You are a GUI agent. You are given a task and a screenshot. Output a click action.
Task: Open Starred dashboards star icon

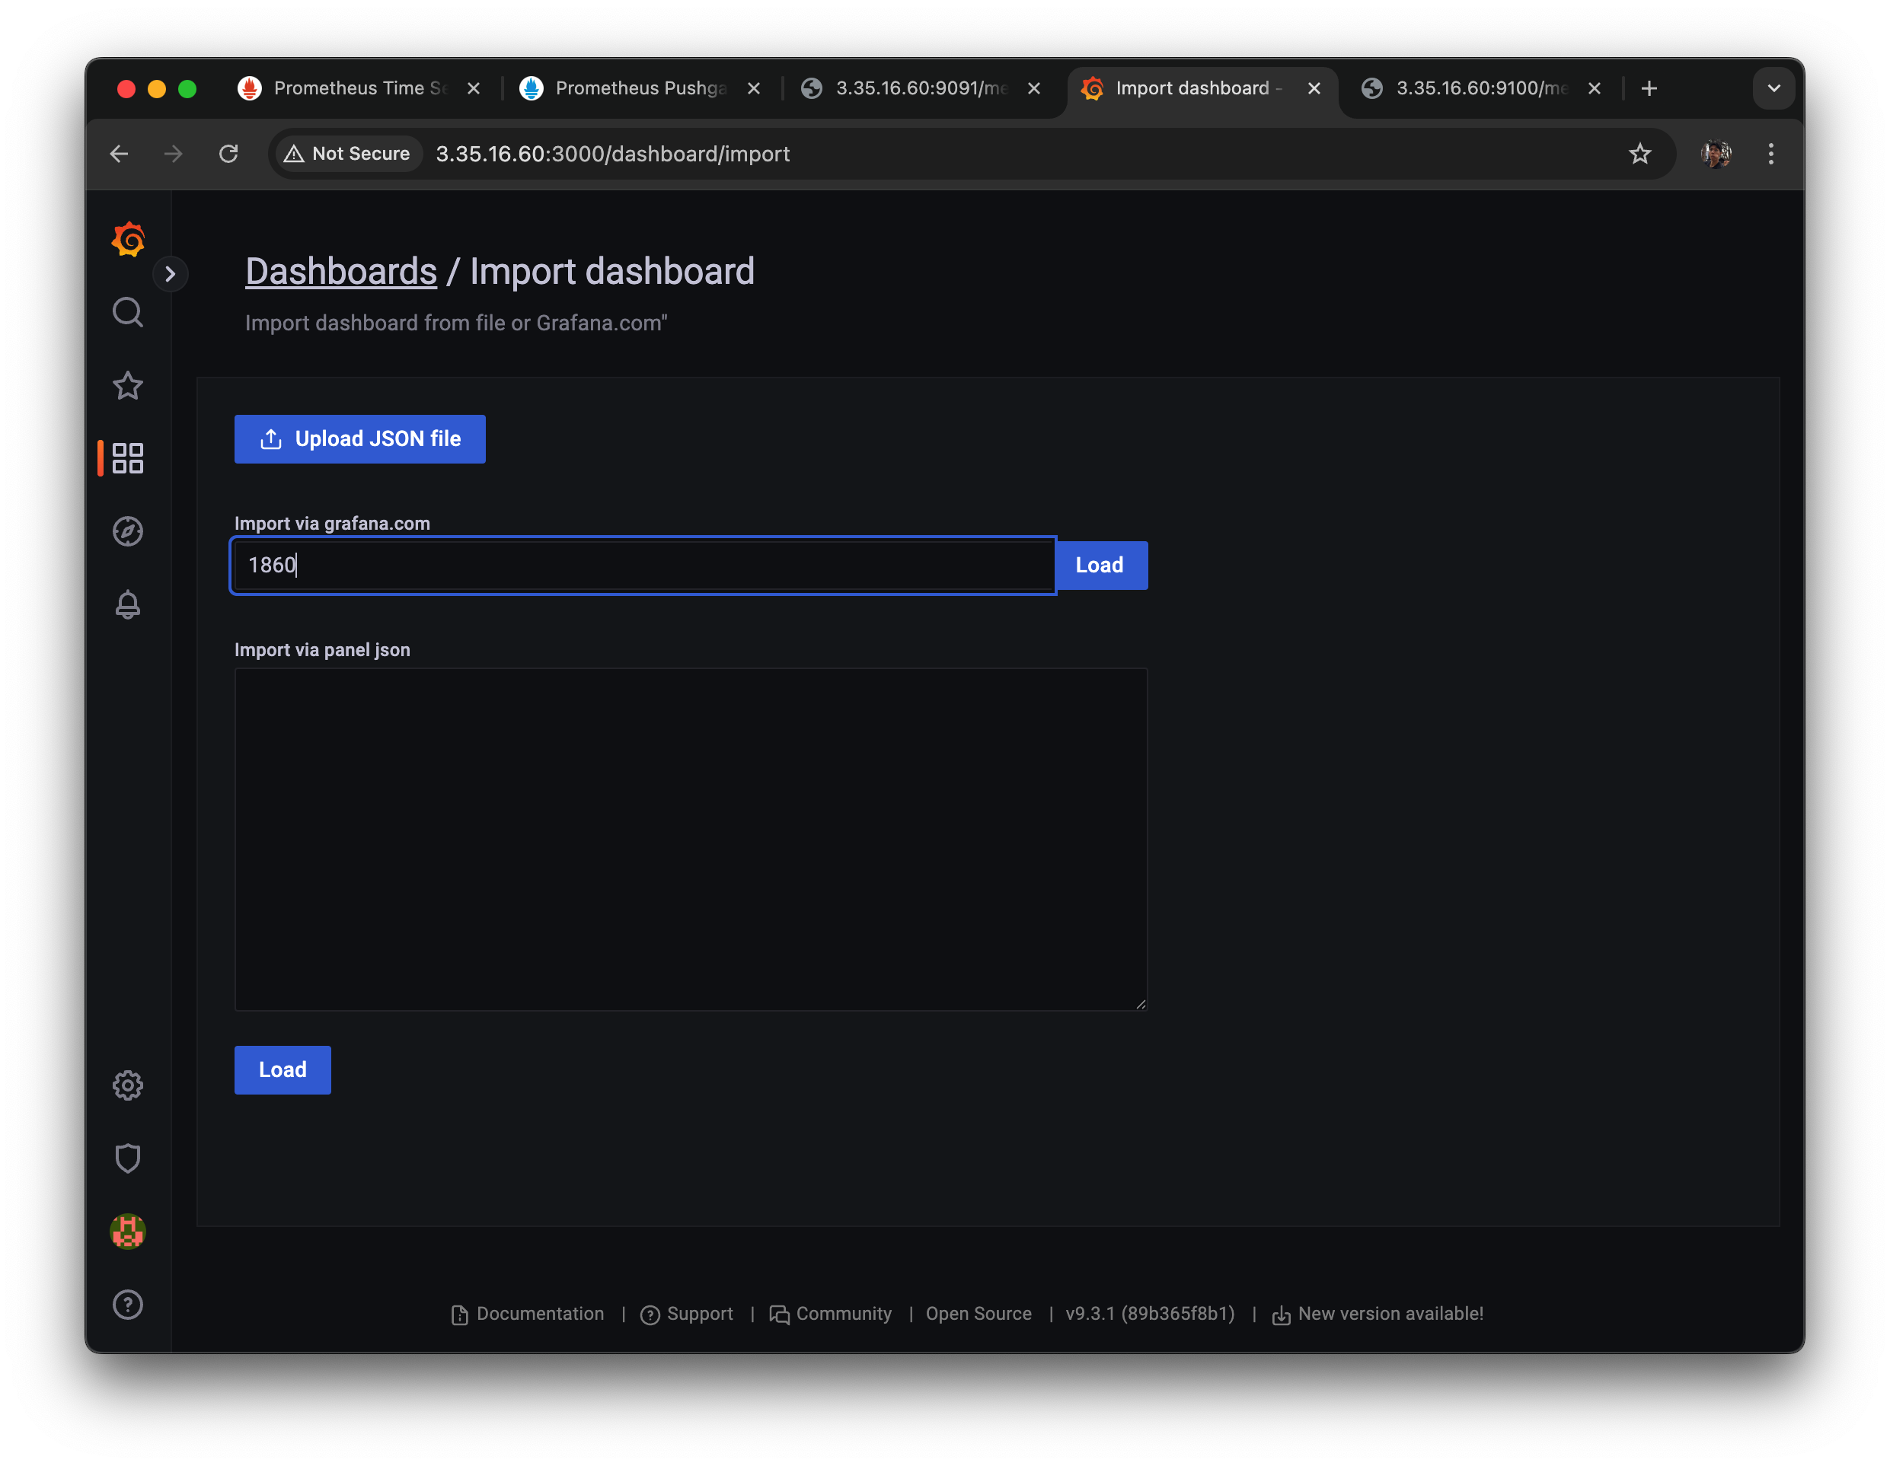pyautogui.click(x=128, y=386)
